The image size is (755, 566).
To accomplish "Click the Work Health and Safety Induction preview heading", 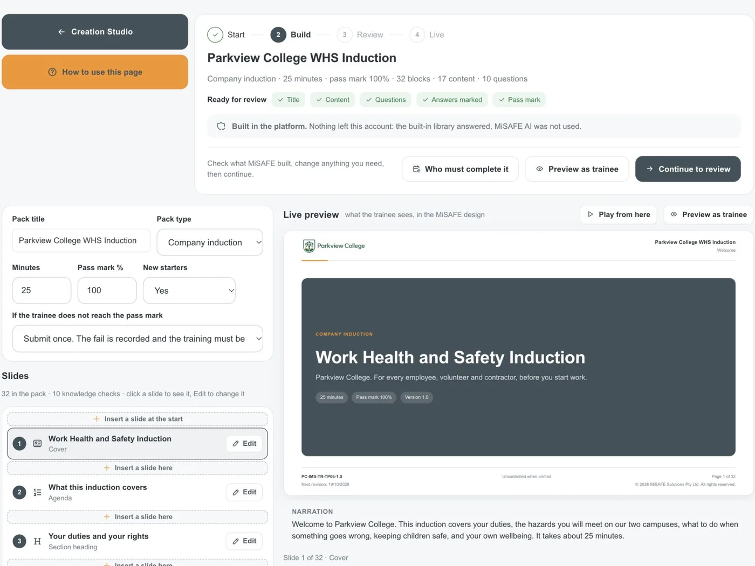I will [x=450, y=357].
